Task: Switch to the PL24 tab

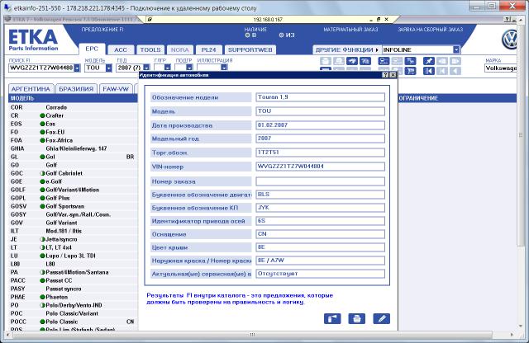Action: click(x=208, y=49)
